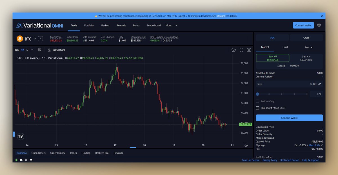Viewport: 338px width, 175px height.
Task: Select 1m timeframe
Action: [x=17, y=50]
